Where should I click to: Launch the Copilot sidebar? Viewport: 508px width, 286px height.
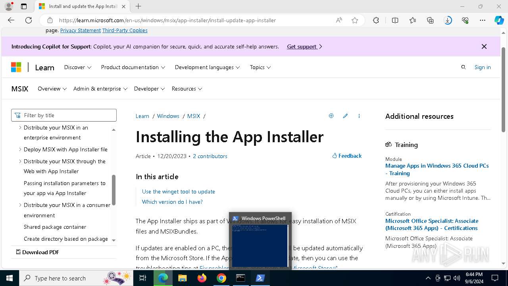tap(499, 20)
